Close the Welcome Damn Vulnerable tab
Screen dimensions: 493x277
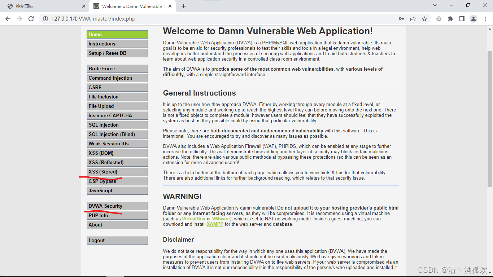[170, 6]
